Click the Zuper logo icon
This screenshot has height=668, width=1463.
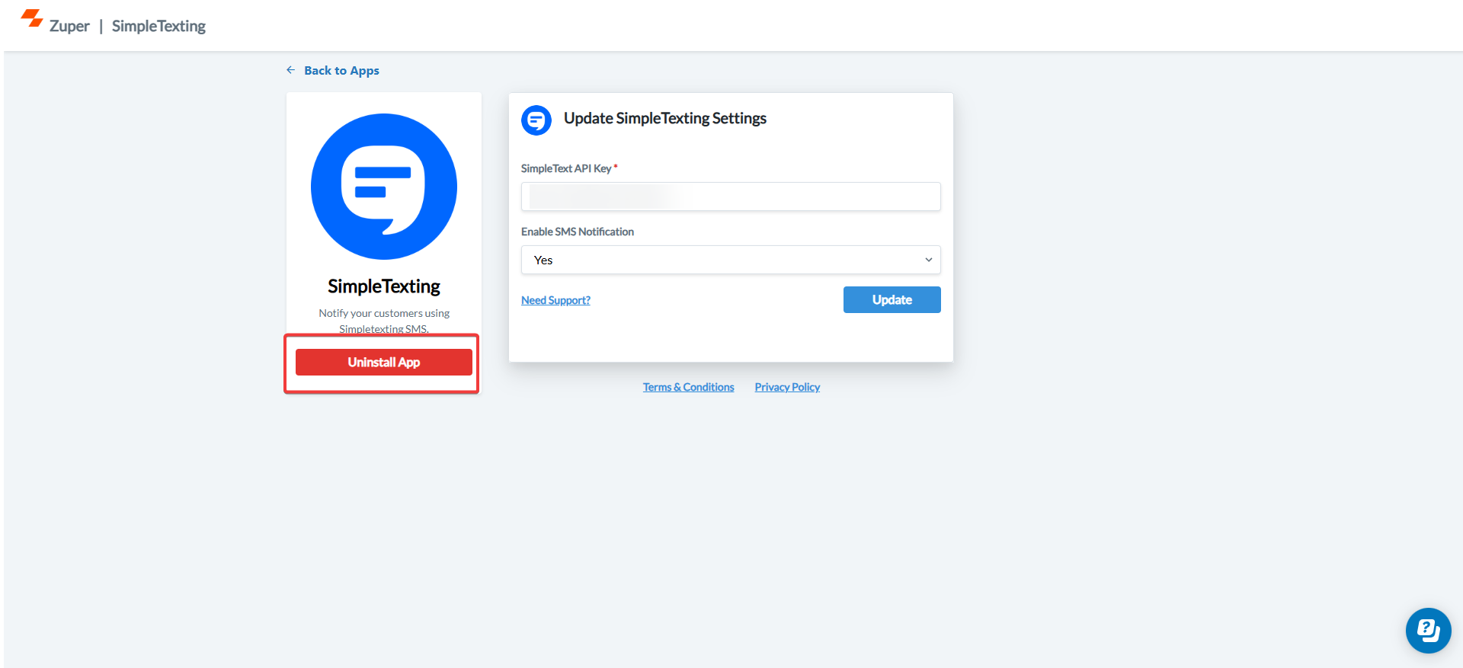click(32, 18)
